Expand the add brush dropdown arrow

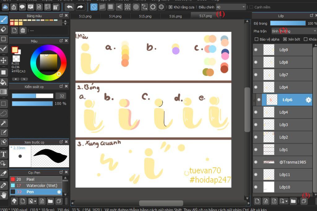pos(35,201)
